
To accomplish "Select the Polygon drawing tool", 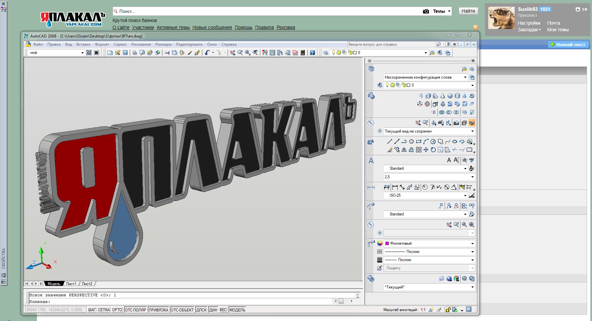I will (x=411, y=141).
